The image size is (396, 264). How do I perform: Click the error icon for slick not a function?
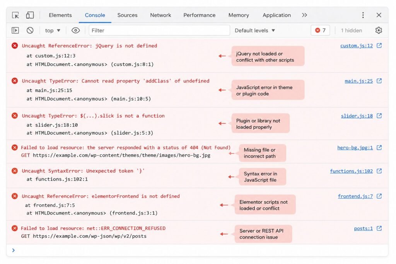[15, 116]
